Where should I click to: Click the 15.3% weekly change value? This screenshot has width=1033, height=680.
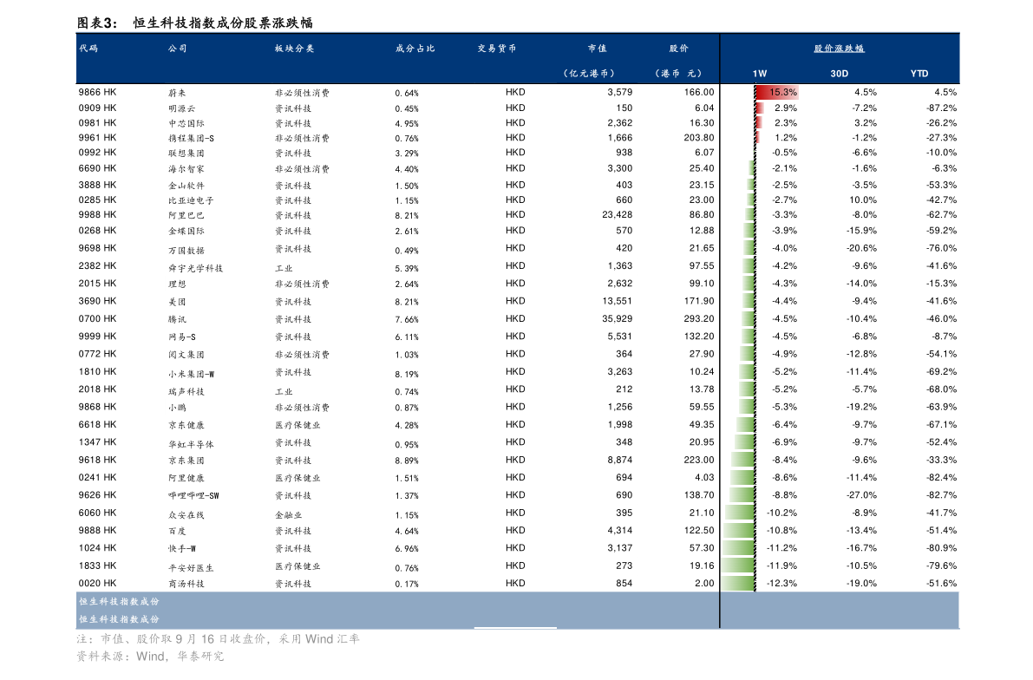[x=783, y=92]
